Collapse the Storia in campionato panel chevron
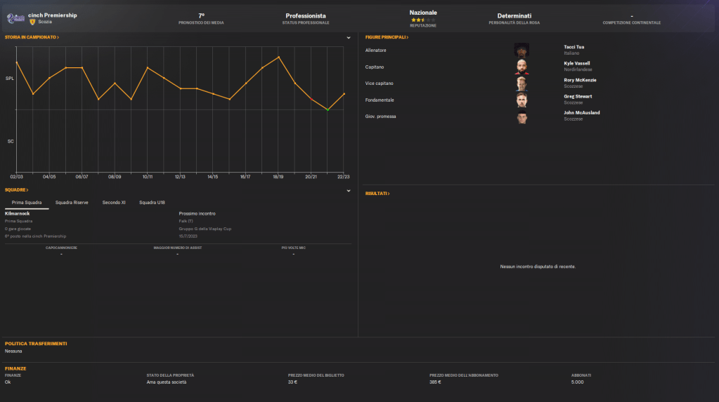This screenshot has width=719, height=402. (349, 37)
